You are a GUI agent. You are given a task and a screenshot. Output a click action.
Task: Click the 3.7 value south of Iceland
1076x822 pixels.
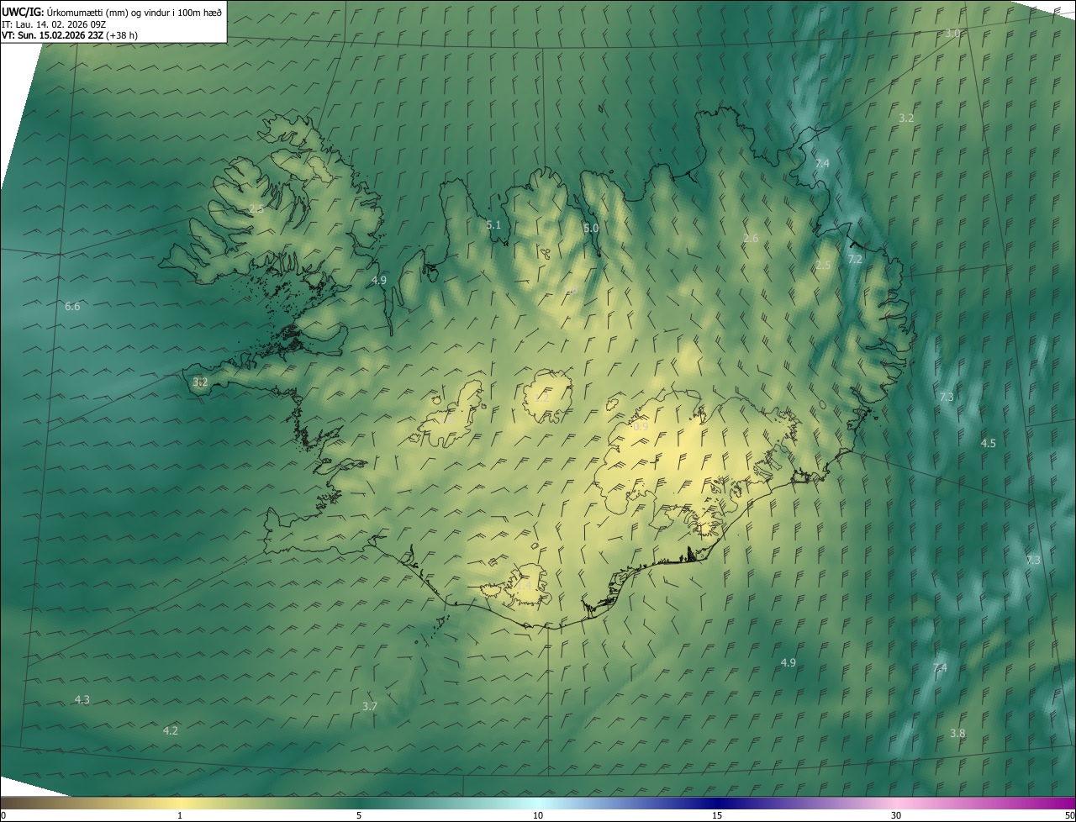click(369, 707)
